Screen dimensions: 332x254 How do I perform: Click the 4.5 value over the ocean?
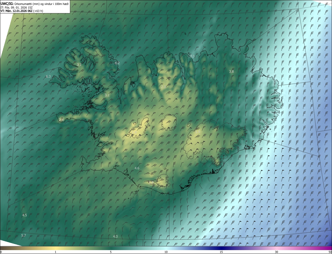pos(25,215)
